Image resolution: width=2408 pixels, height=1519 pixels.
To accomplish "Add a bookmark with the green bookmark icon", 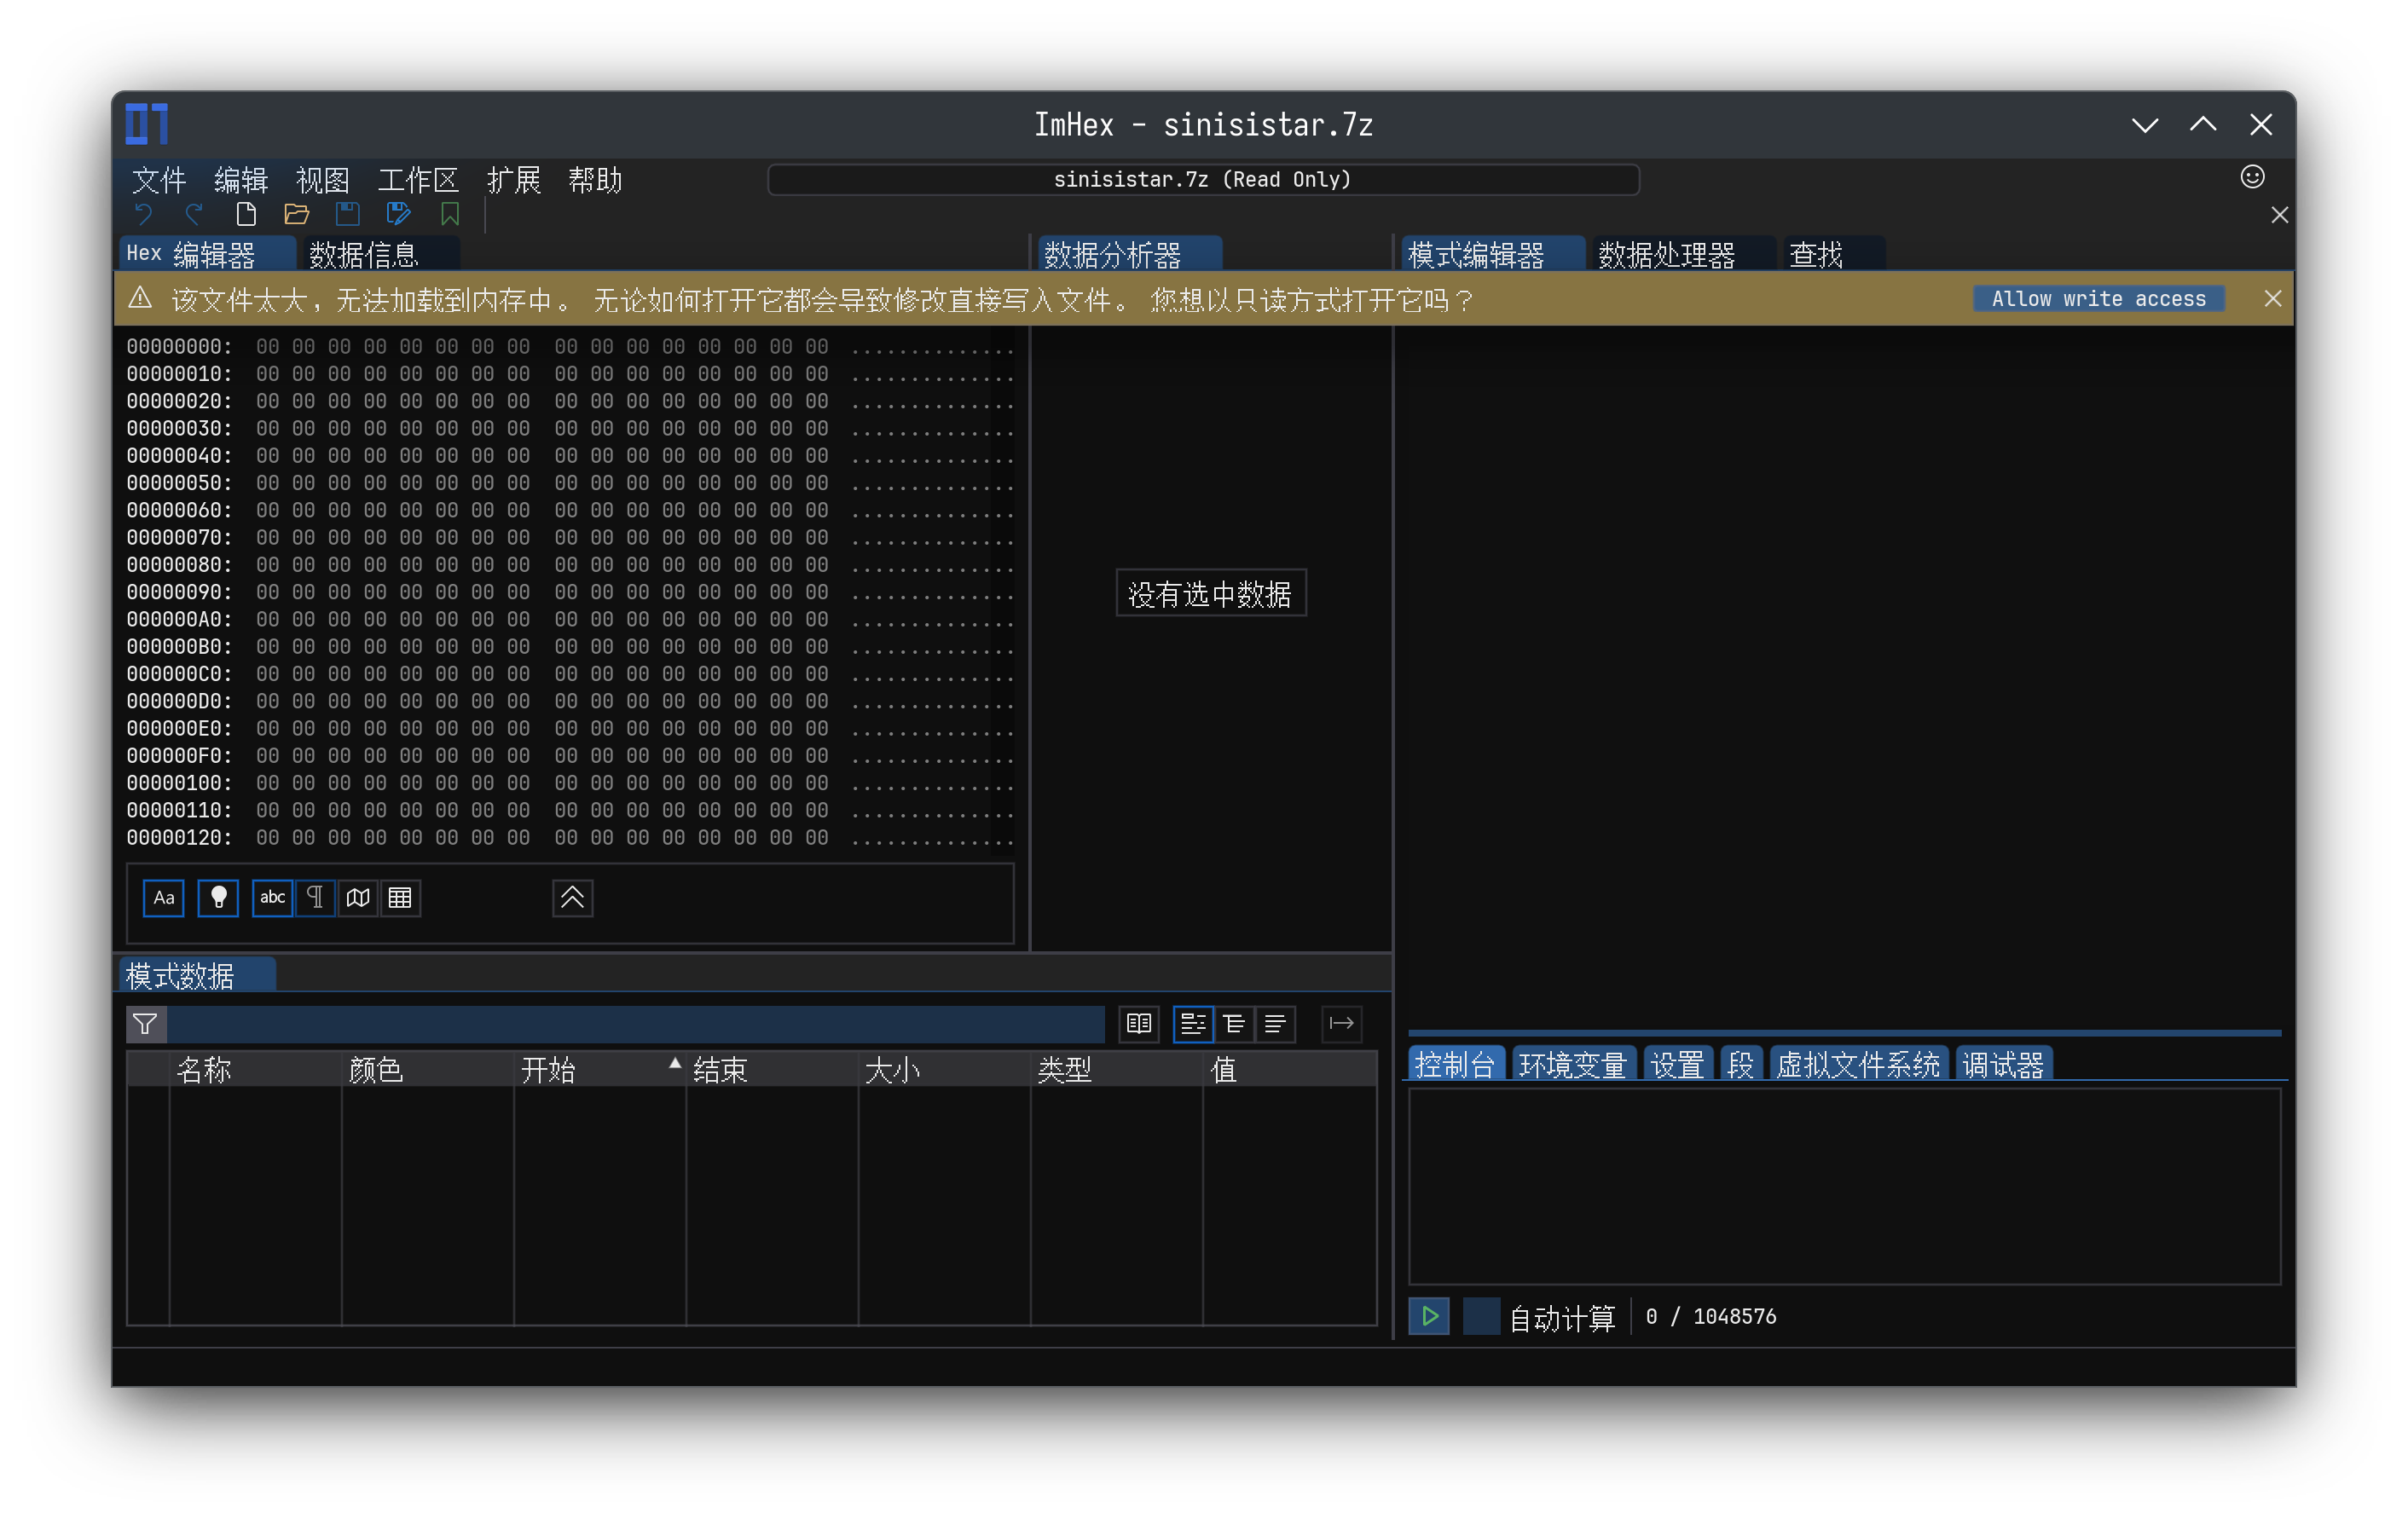I will pos(450,214).
